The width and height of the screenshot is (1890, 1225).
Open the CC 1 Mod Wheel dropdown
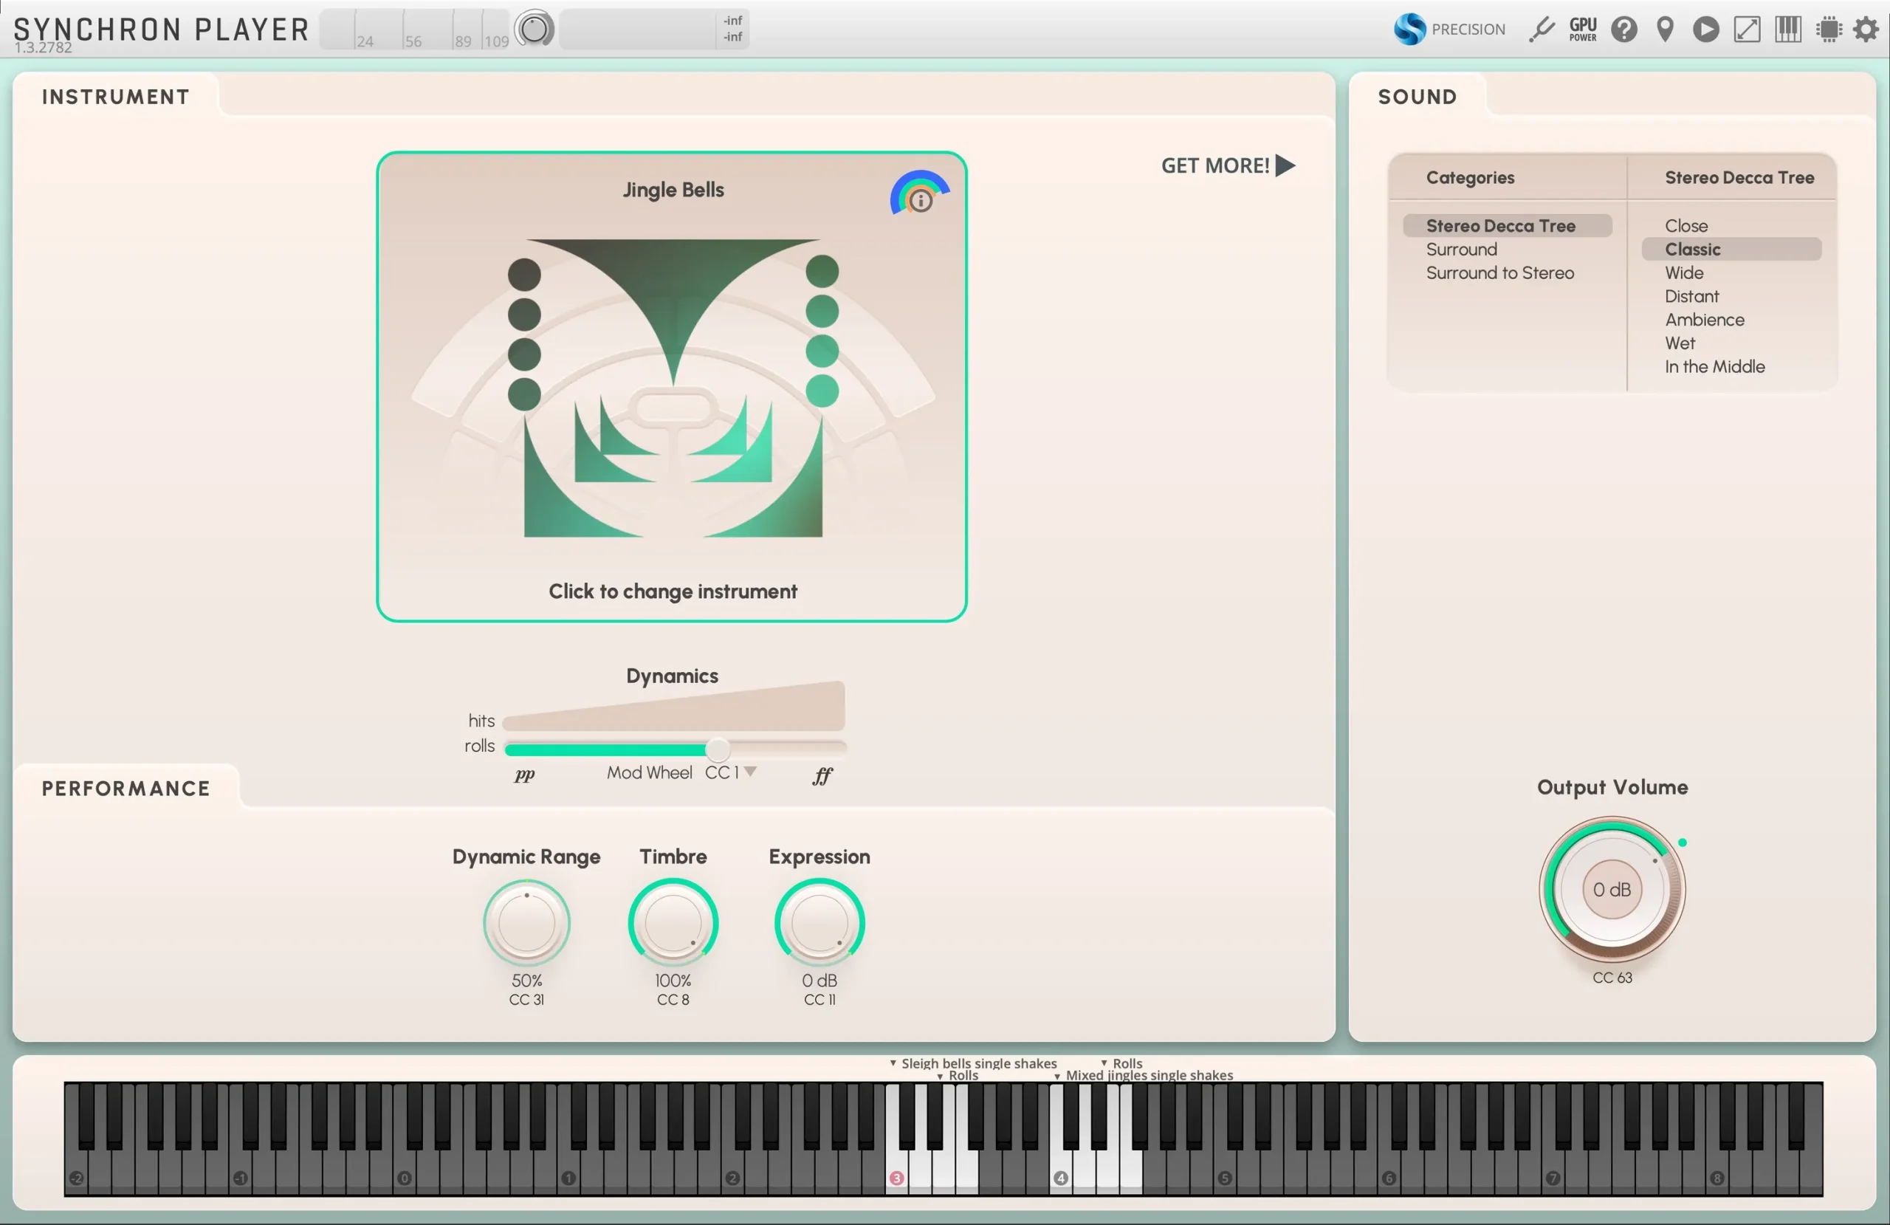tap(750, 772)
